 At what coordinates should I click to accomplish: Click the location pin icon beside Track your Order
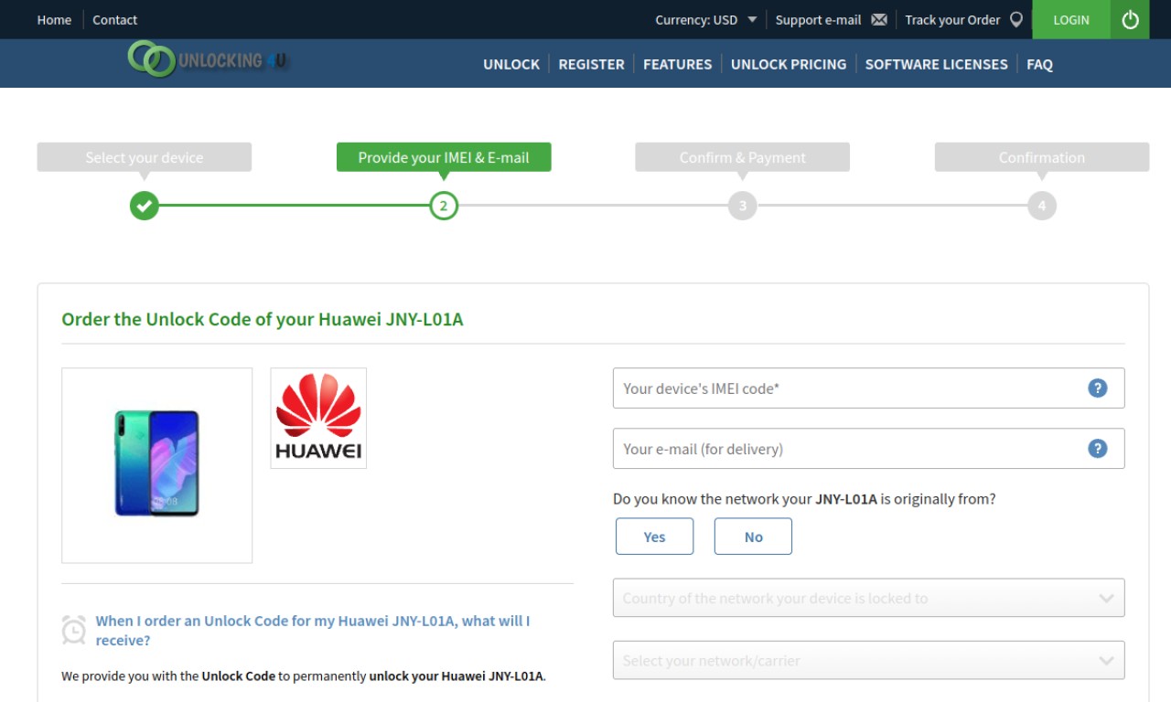tap(1016, 19)
